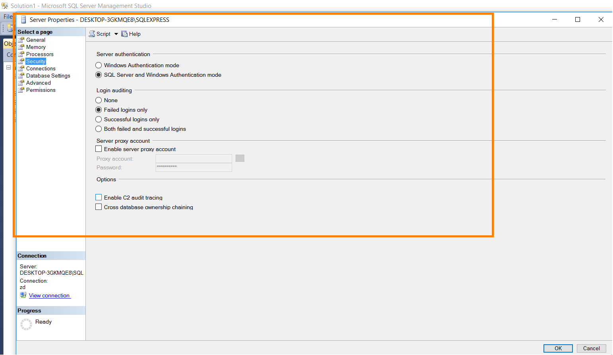
Task: Select Windows Authentication mode radio button
Action: (99, 65)
